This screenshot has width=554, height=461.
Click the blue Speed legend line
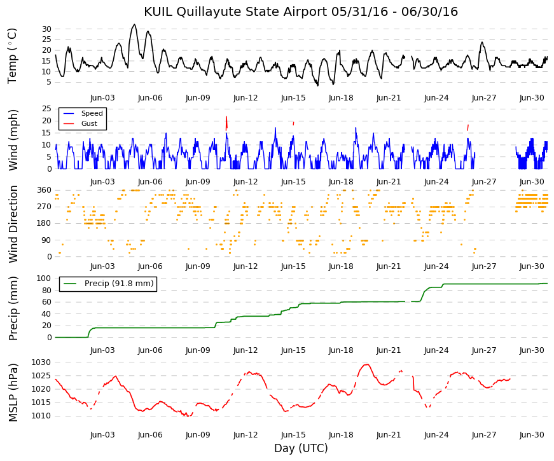click(69, 113)
